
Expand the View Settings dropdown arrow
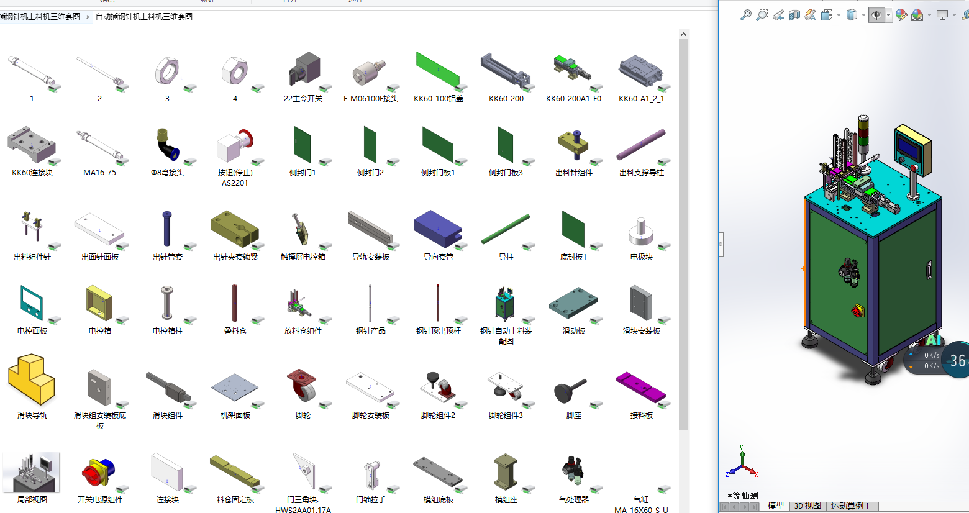(954, 15)
